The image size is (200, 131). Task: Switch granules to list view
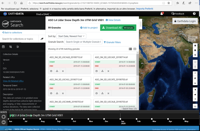point(130,49)
